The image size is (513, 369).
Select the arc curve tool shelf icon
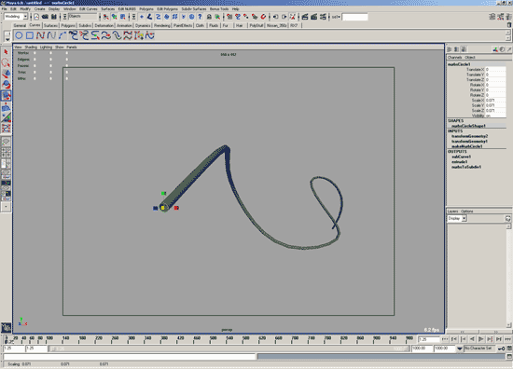[62, 35]
